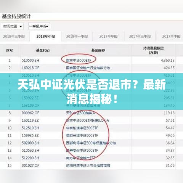Switch to the 2018年一季报 tab
Viewport: 183px width, 183px height.
tap(77, 37)
